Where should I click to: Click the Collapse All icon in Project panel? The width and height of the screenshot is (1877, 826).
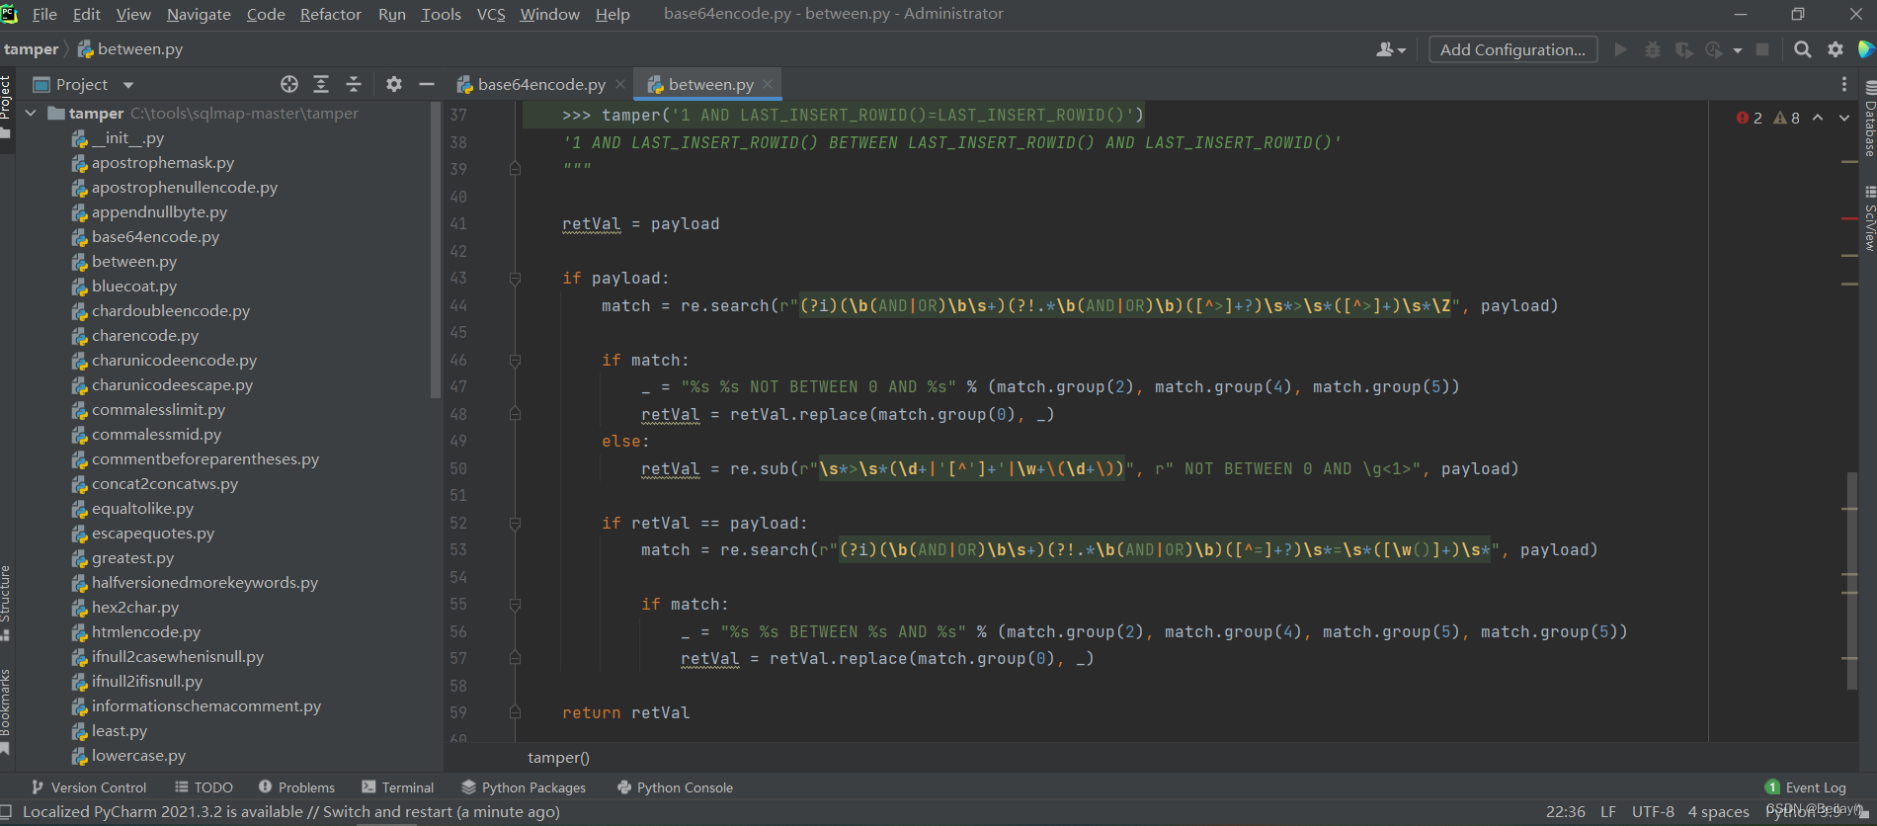(x=354, y=84)
